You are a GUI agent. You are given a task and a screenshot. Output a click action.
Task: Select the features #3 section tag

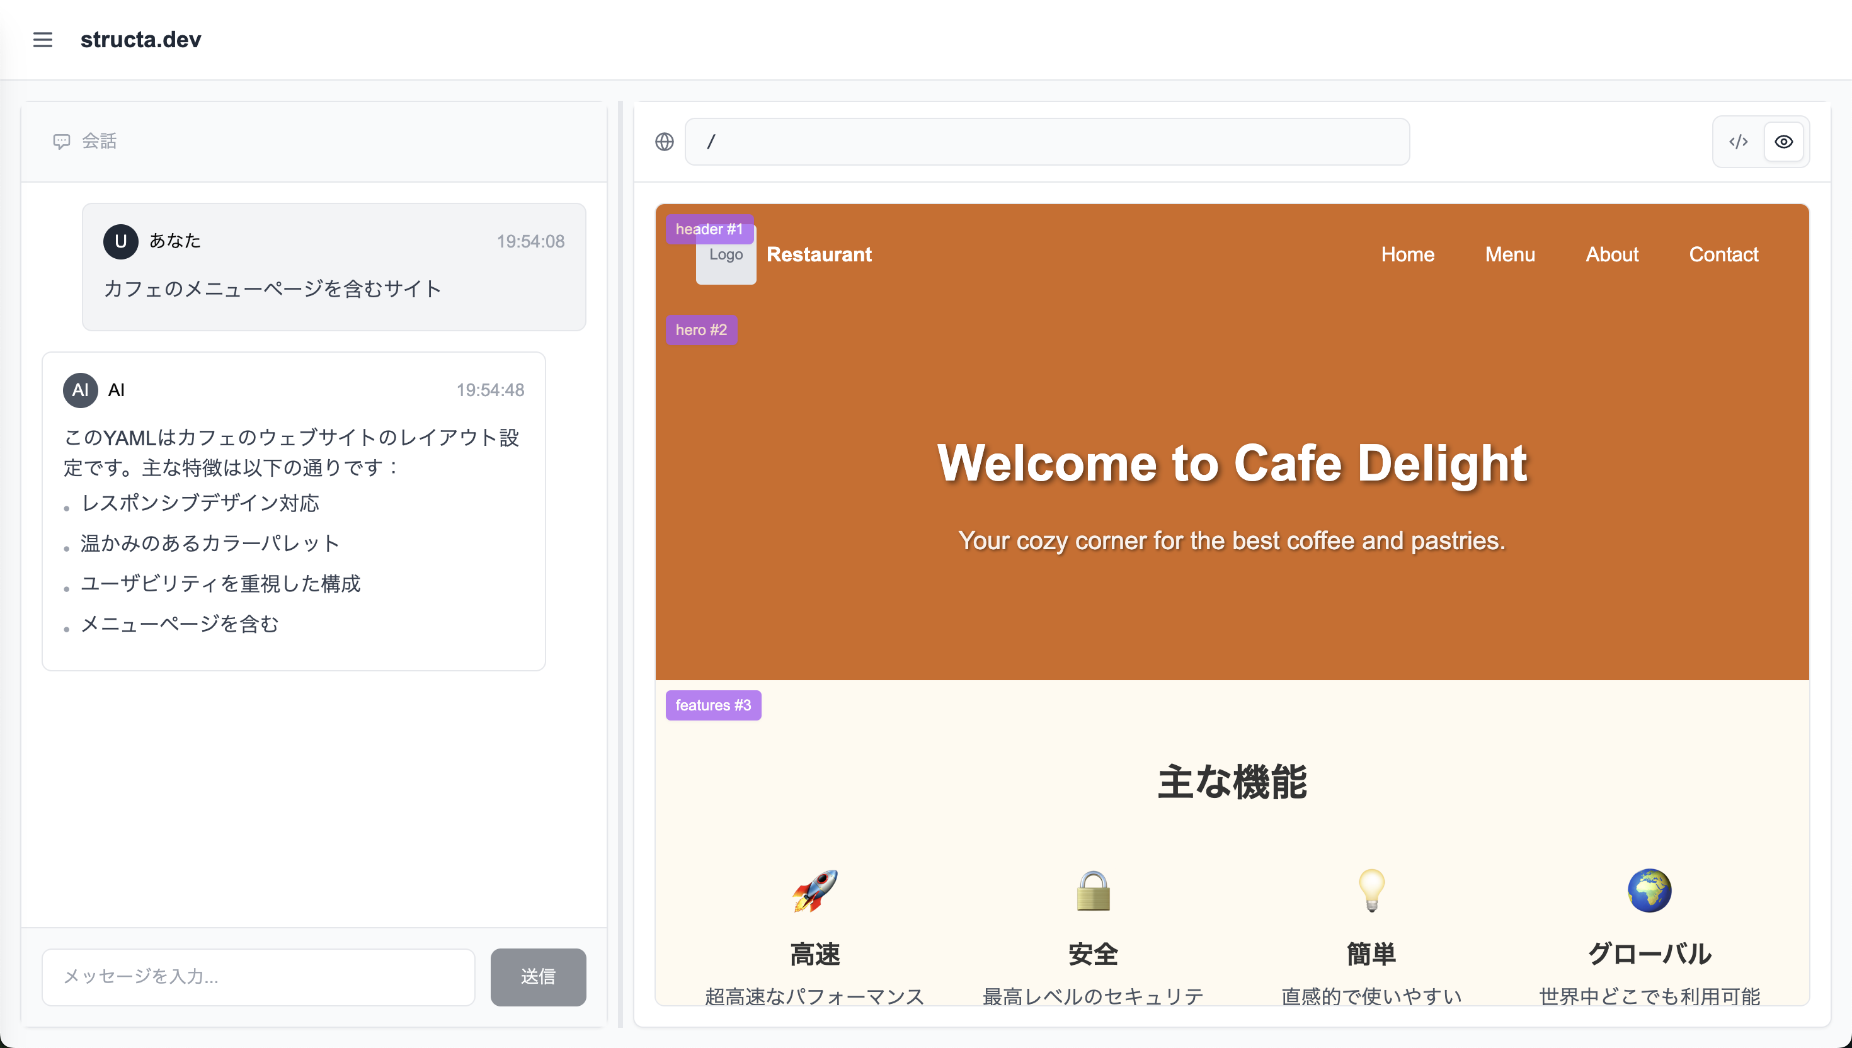click(x=712, y=705)
